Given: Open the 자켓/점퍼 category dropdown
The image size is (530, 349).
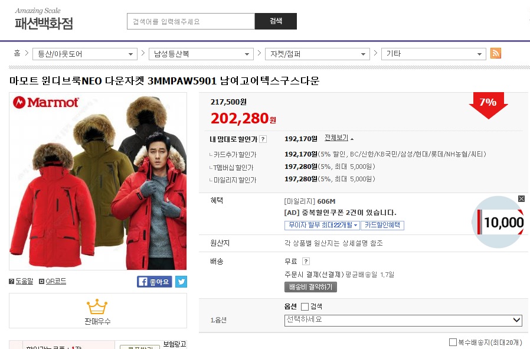Looking at the screenshot, I should pos(317,54).
